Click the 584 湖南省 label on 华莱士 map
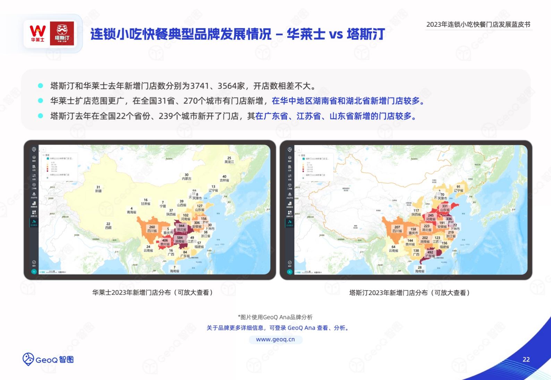 [180, 240]
